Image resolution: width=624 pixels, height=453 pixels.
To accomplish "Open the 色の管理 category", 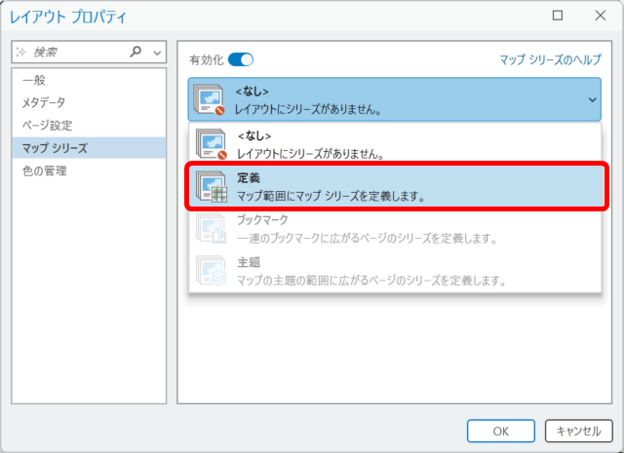I will pyautogui.click(x=44, y=170).
